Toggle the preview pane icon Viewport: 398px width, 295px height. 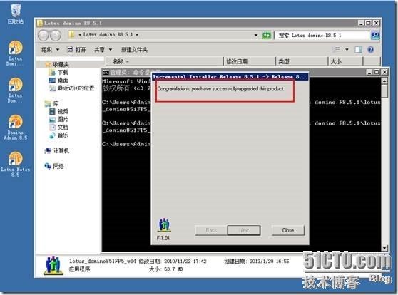(x=358, y=49)
